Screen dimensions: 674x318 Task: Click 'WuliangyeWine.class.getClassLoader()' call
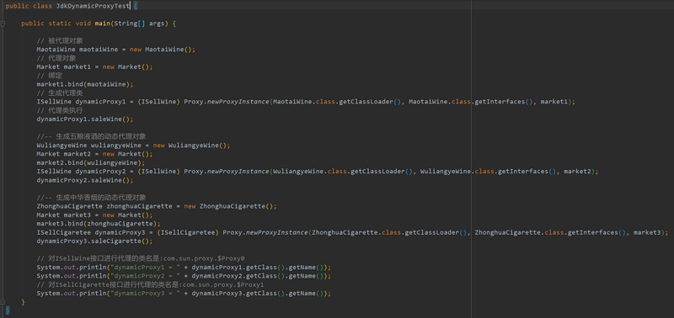343,172
